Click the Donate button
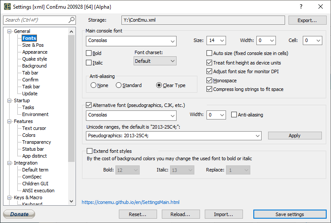Screen dimensions: 331x223 point(19,214)
